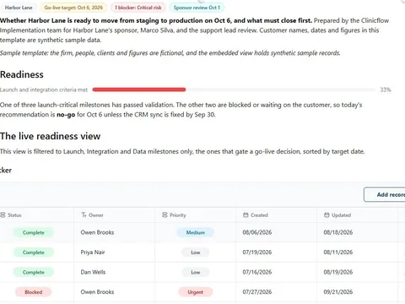Screen dimensions: 405x304
Task: Click the Harbor Lane tag chip
Action: coord(19,8)
